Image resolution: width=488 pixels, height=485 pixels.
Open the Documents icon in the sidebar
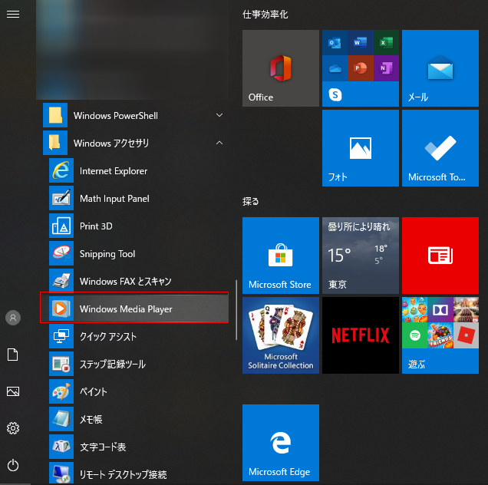(13, 355)
